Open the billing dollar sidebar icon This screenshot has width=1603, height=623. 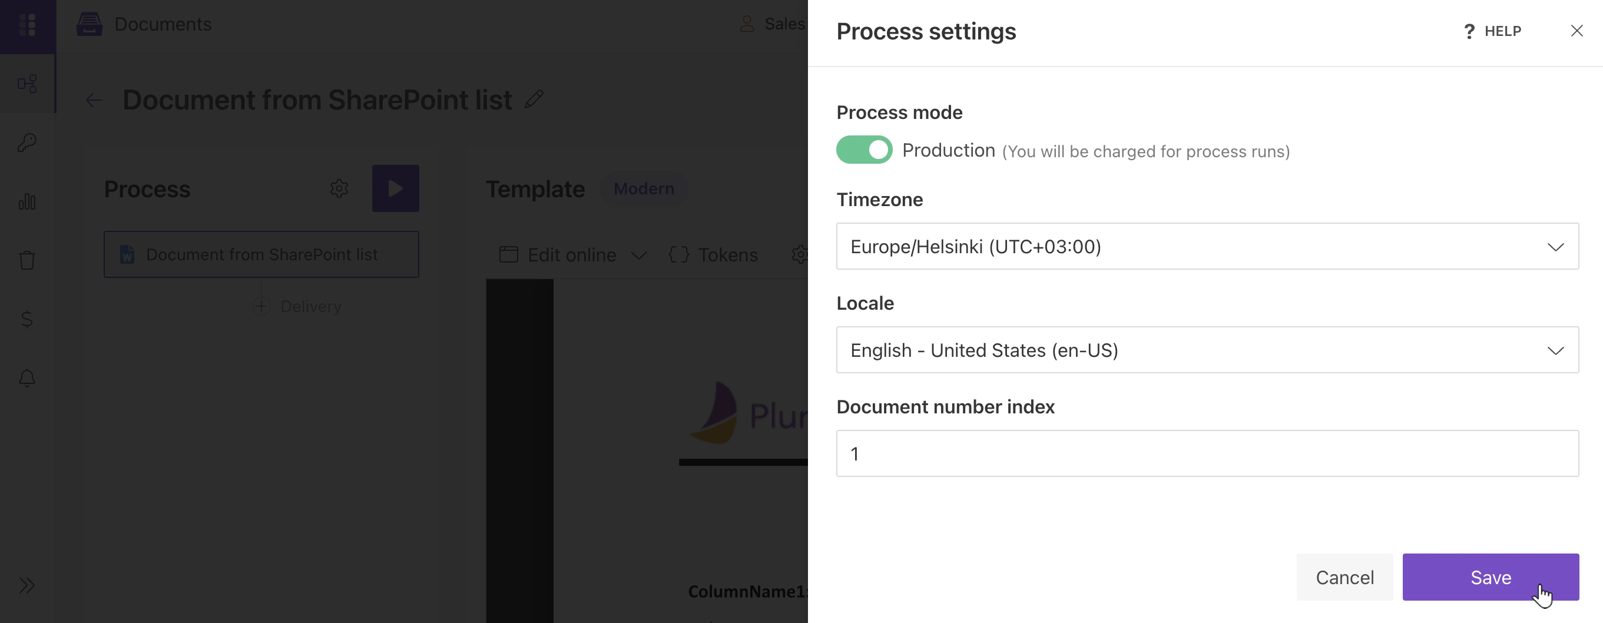pyautogui.click(x=27, y=319)
